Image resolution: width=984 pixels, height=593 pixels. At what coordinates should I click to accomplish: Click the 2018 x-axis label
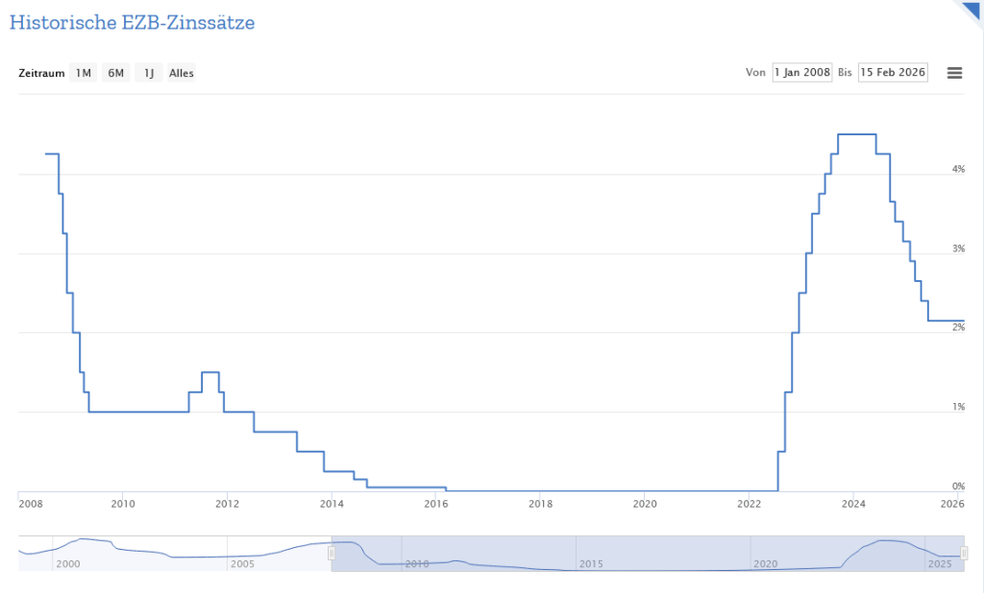pos(541,503)
